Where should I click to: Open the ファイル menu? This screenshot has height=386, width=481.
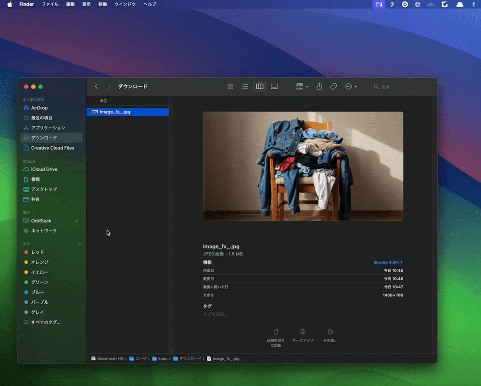click(50, 4)
